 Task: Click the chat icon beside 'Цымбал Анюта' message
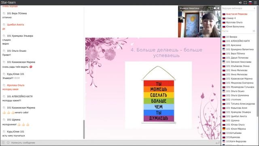pyautogui.click(x=4, y=25)
